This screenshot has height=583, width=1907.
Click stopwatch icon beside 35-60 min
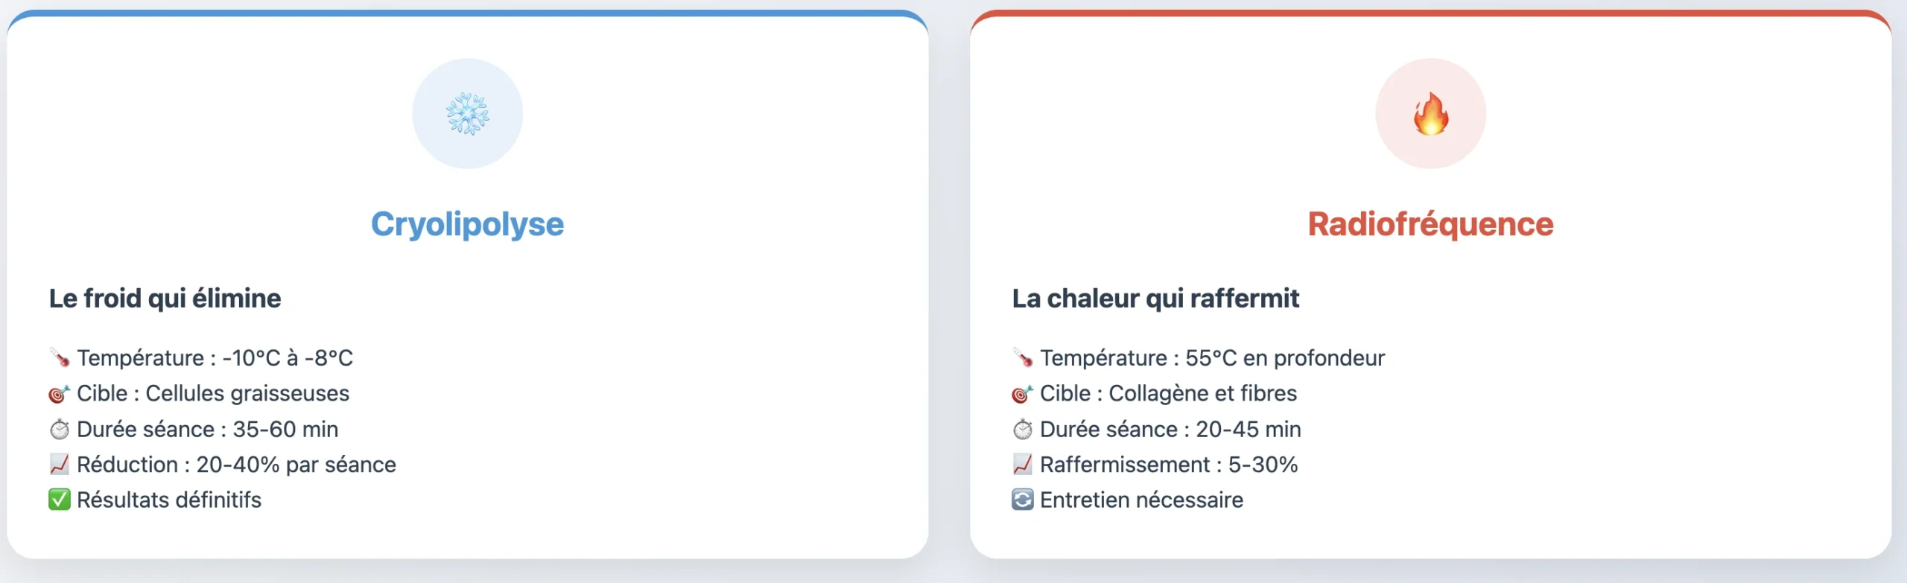pos(60,430)
